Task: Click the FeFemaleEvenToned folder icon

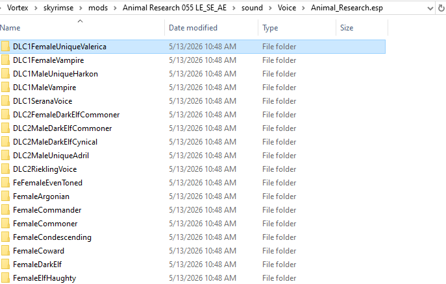Action: pos(5,183)
